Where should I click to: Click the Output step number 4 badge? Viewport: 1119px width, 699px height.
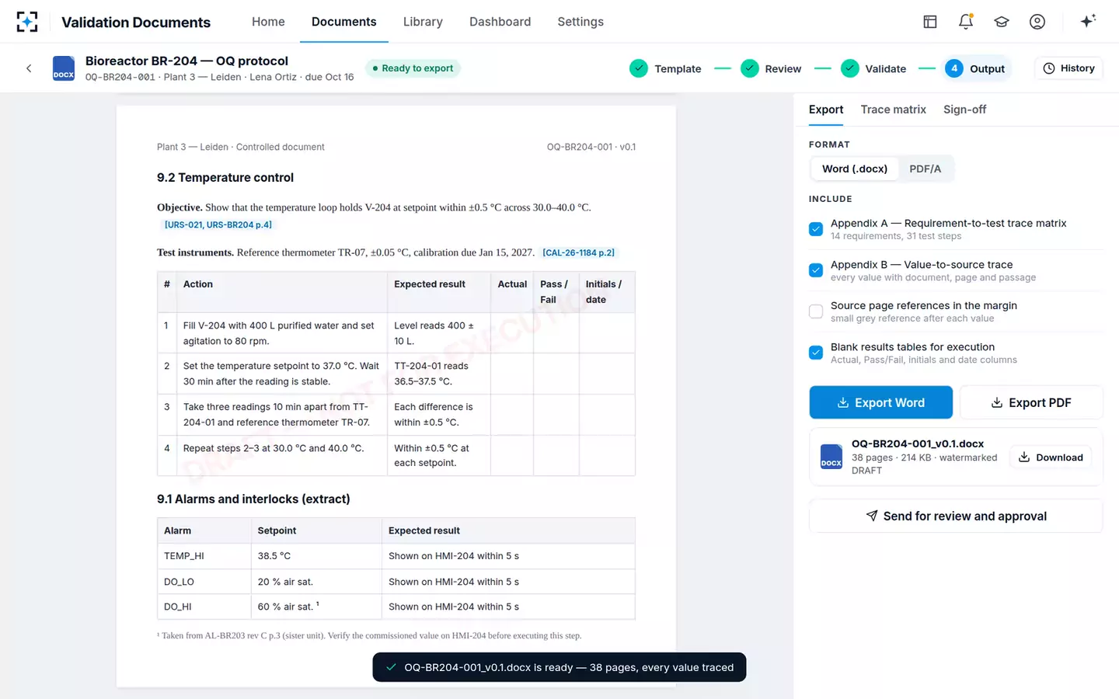click(x=954, y=68)
